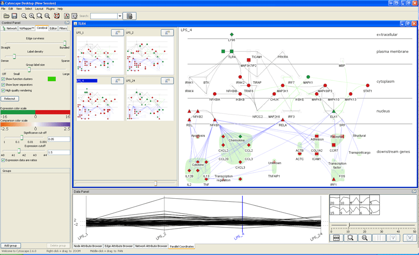Click the Expression cutoff slider handle
The image size is (419, 255).
(x=19, y=151)
